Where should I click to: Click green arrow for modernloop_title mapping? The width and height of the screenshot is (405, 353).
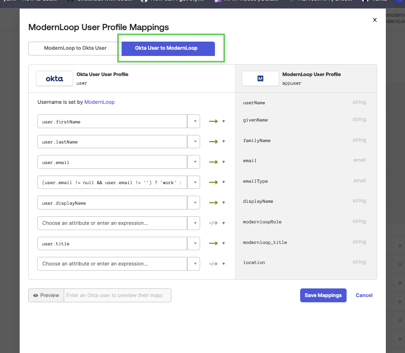(214, 243)
